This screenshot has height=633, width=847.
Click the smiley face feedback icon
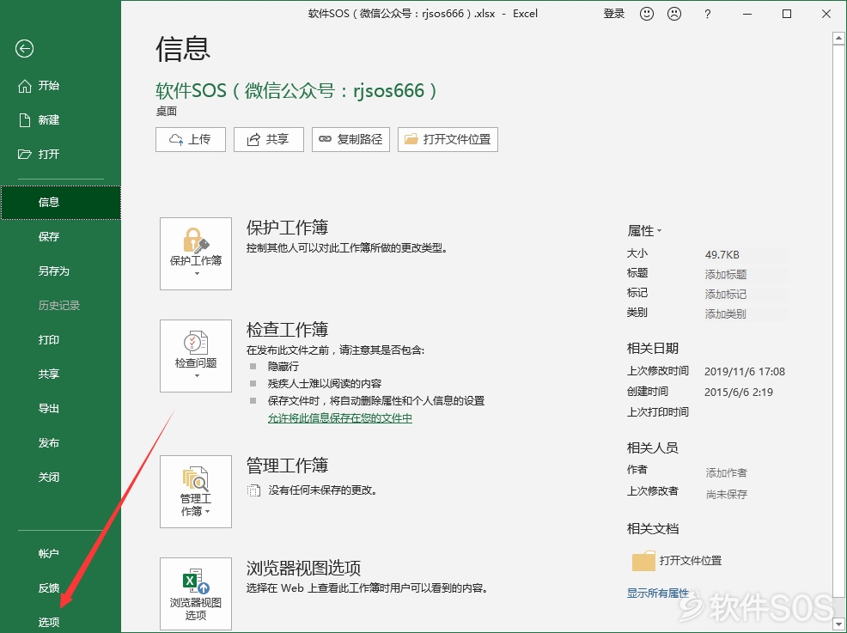[x=647, y=14]
